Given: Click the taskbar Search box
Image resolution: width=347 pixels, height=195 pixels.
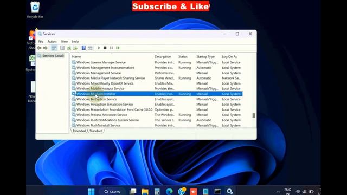Looking at the screenshot, I should coord(112,192).
